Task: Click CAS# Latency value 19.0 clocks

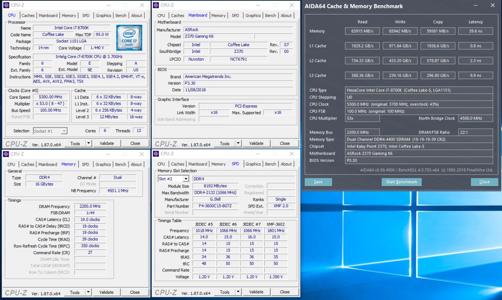Action: point(90,219)
